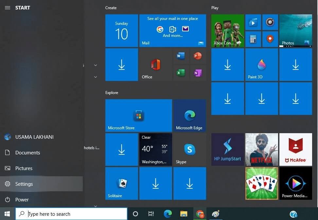Open Cortana from the taskbar
The image size is (318, 220).
(135, 214)
